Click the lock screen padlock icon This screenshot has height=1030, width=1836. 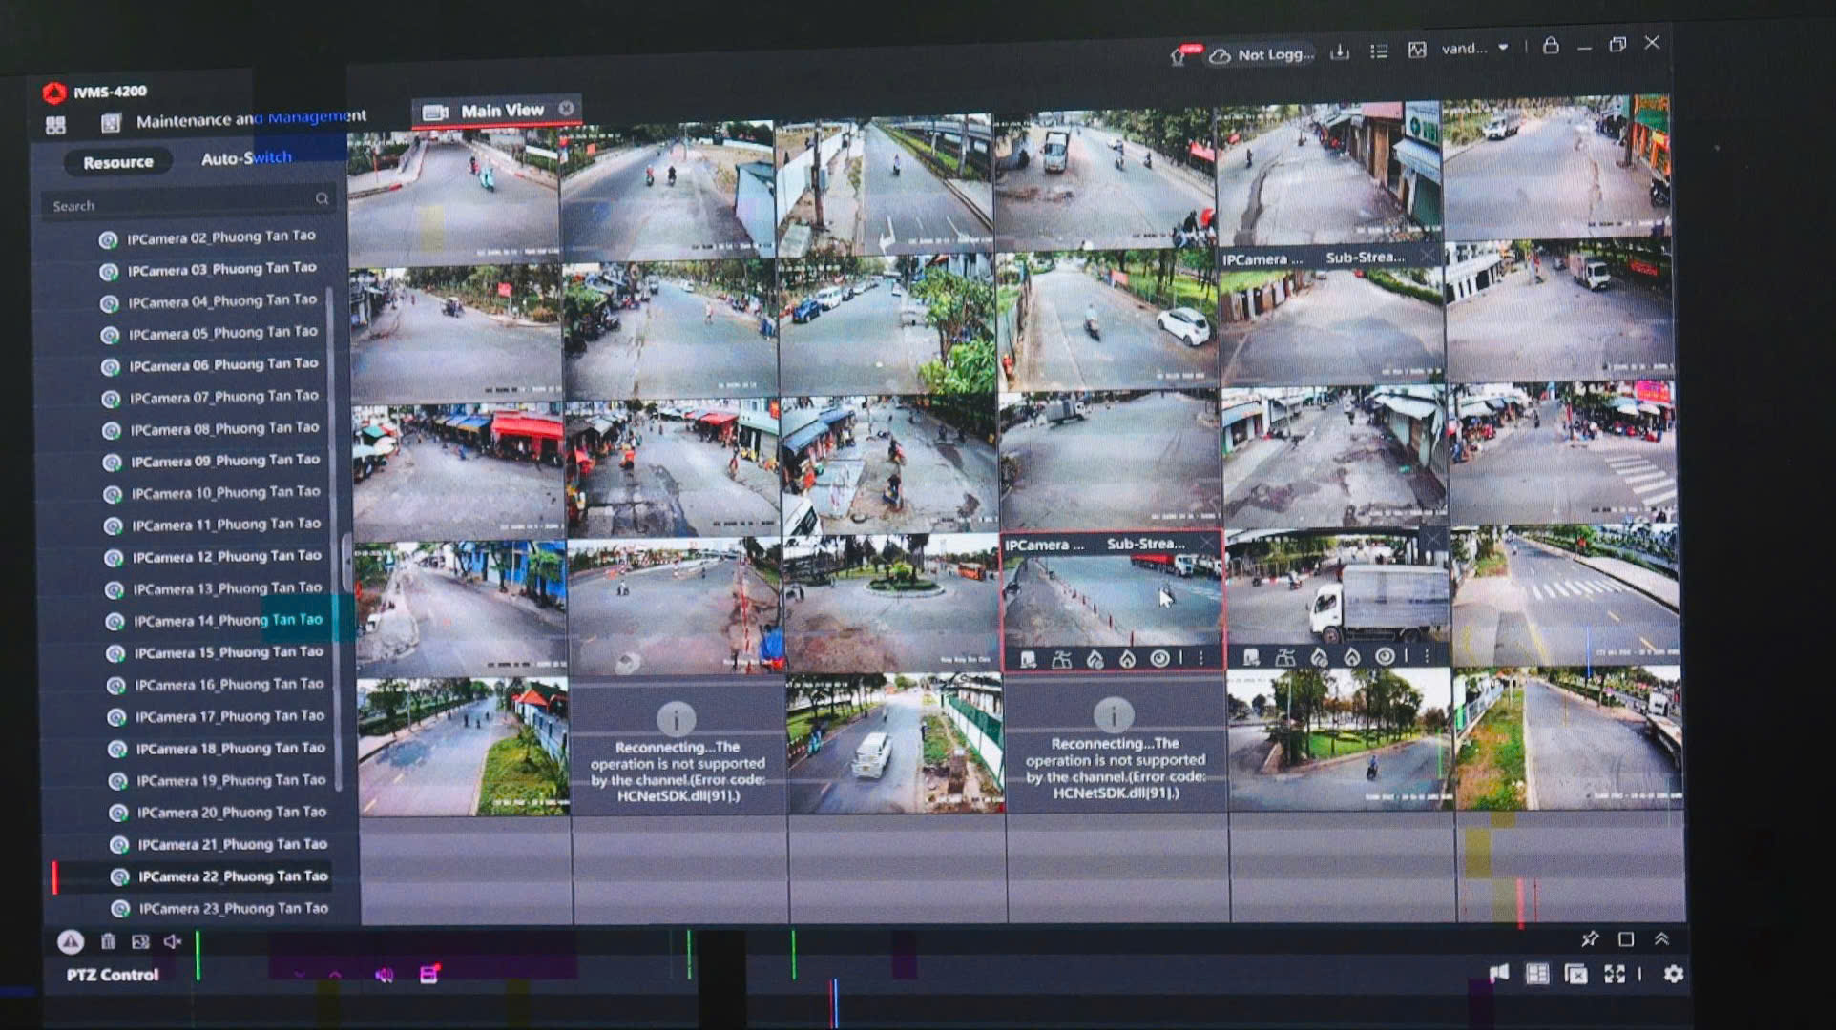(x=1551, y=46)
